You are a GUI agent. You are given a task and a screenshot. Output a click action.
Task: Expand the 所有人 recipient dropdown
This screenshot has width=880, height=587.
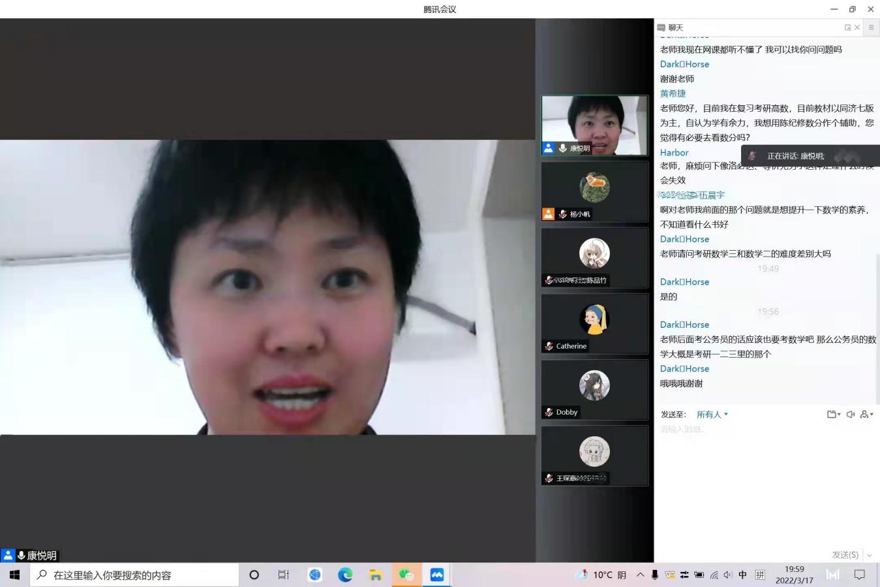point(712,415)
